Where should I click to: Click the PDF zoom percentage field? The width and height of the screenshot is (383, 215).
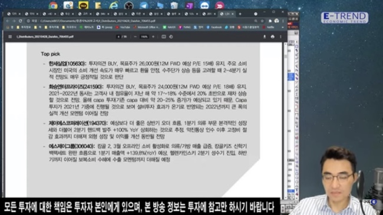click(144, 37)
